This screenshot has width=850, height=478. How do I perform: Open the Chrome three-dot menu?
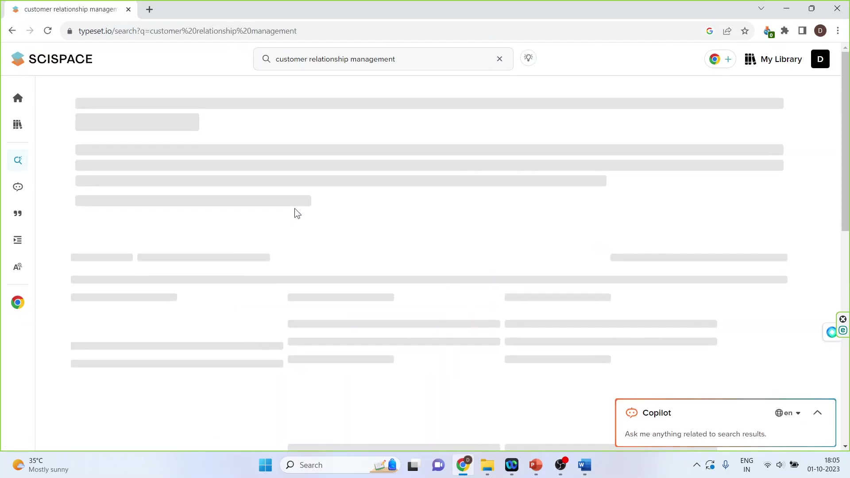pyautogui.click(x=838, y=31)
